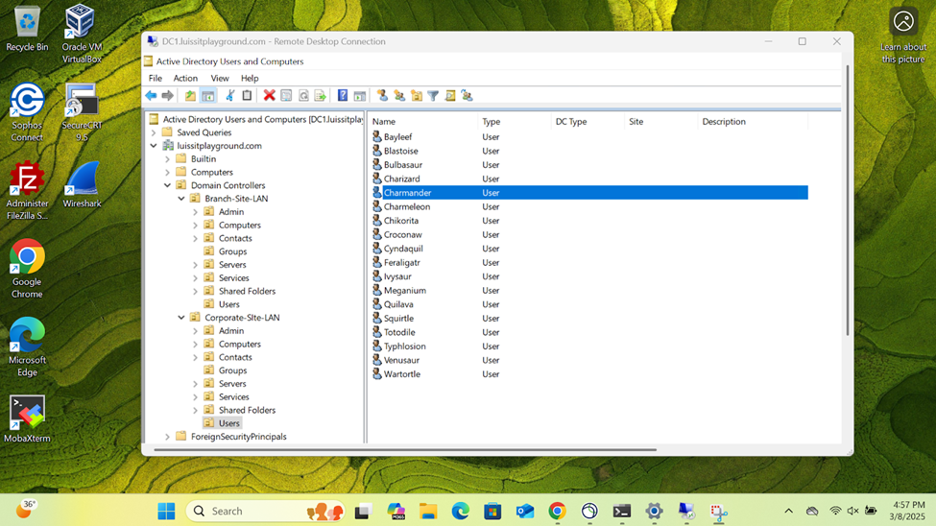This screenshot has height=526, width=936.
Task: Open Outlook from the taskbar
Action: coord(525,511)
